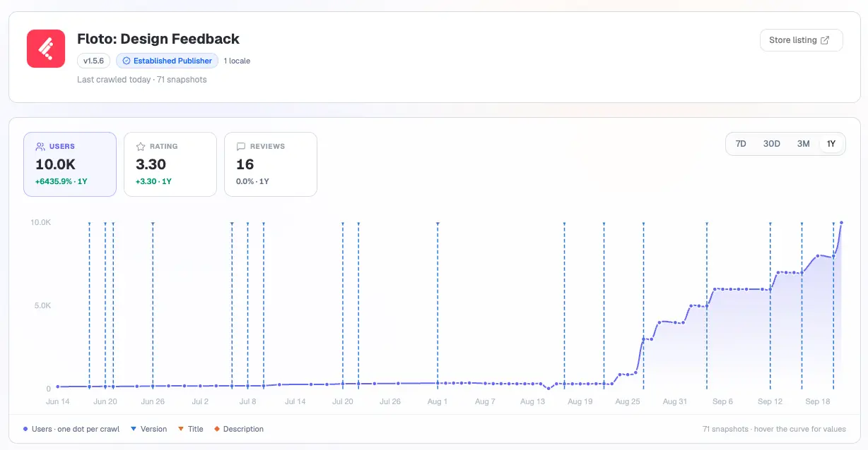Click the red Floto app logo
Viewport: 868px width, 450px height.
[46, 49]
